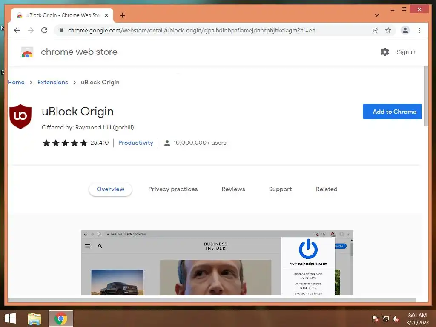Click the users person icon
The image size is (436, 327).
coord(167,143)
